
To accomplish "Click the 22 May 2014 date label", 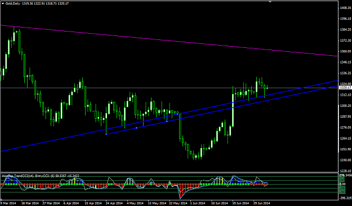I will coord(178,203).
